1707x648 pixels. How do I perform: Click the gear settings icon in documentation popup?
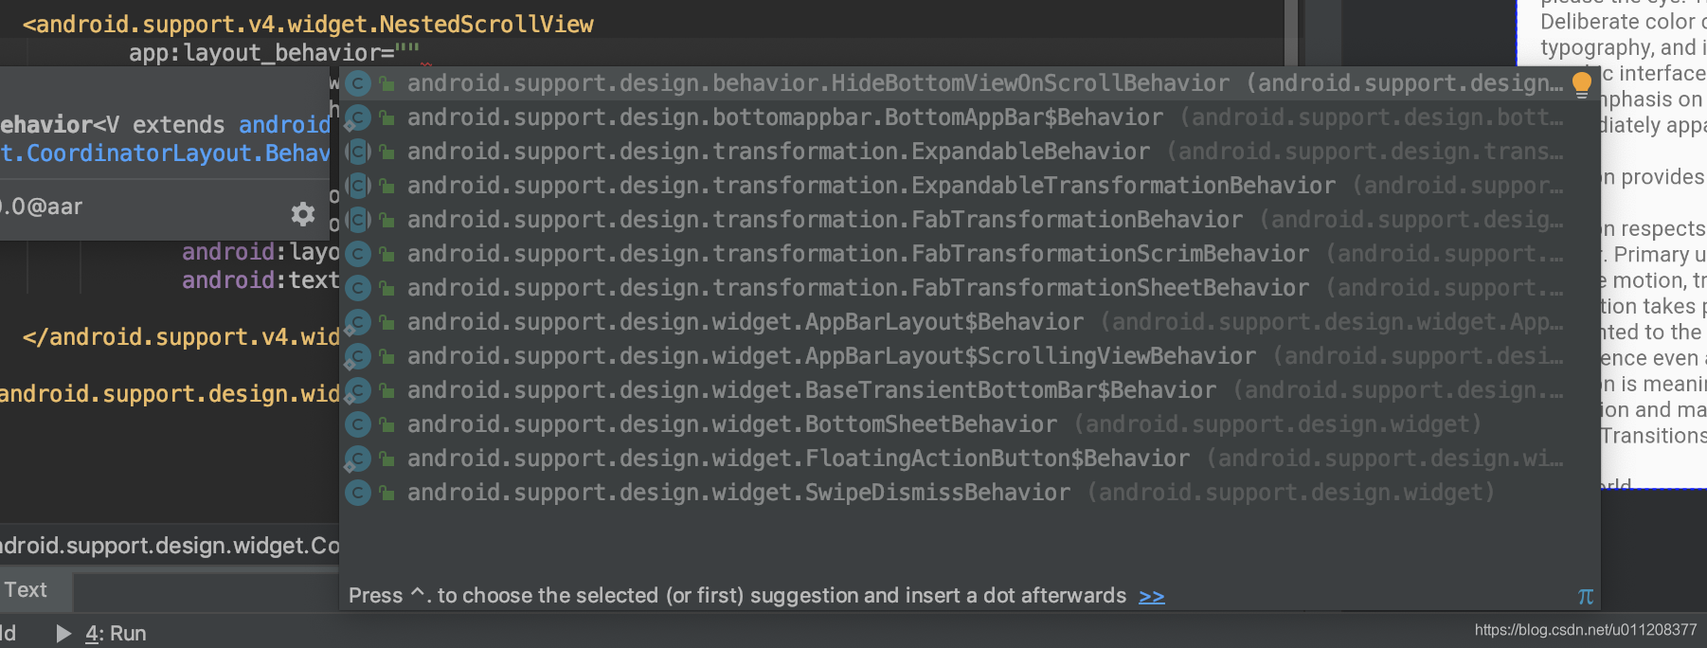click(x=302, y=214)
